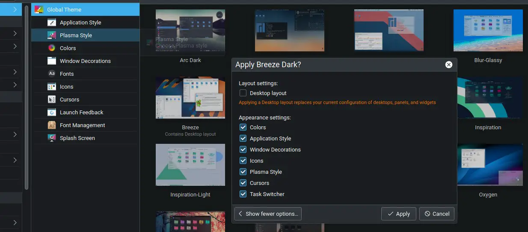The width and height of the screenshot is (528, 232).
Task: Click the Blur-Glassy theme label
Action: (x=488, y=60)
